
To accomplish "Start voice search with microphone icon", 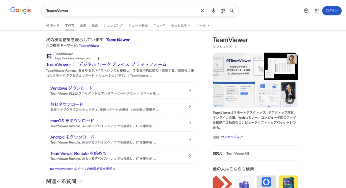I will 214,11.
